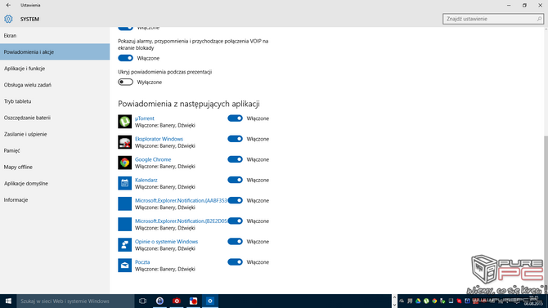548x308 pixels.
Task: Open Aplikacje i funkcje section
Action: tap(55, 69)
